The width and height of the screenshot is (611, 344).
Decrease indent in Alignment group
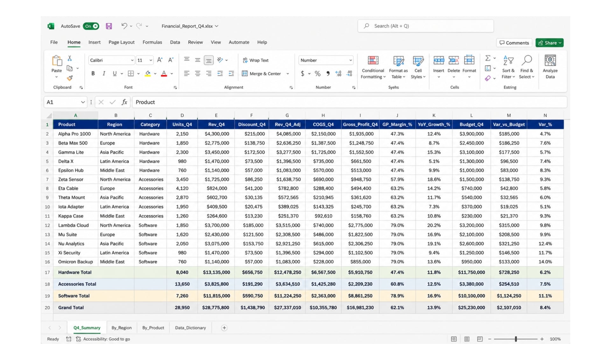[x=220, y=74]
